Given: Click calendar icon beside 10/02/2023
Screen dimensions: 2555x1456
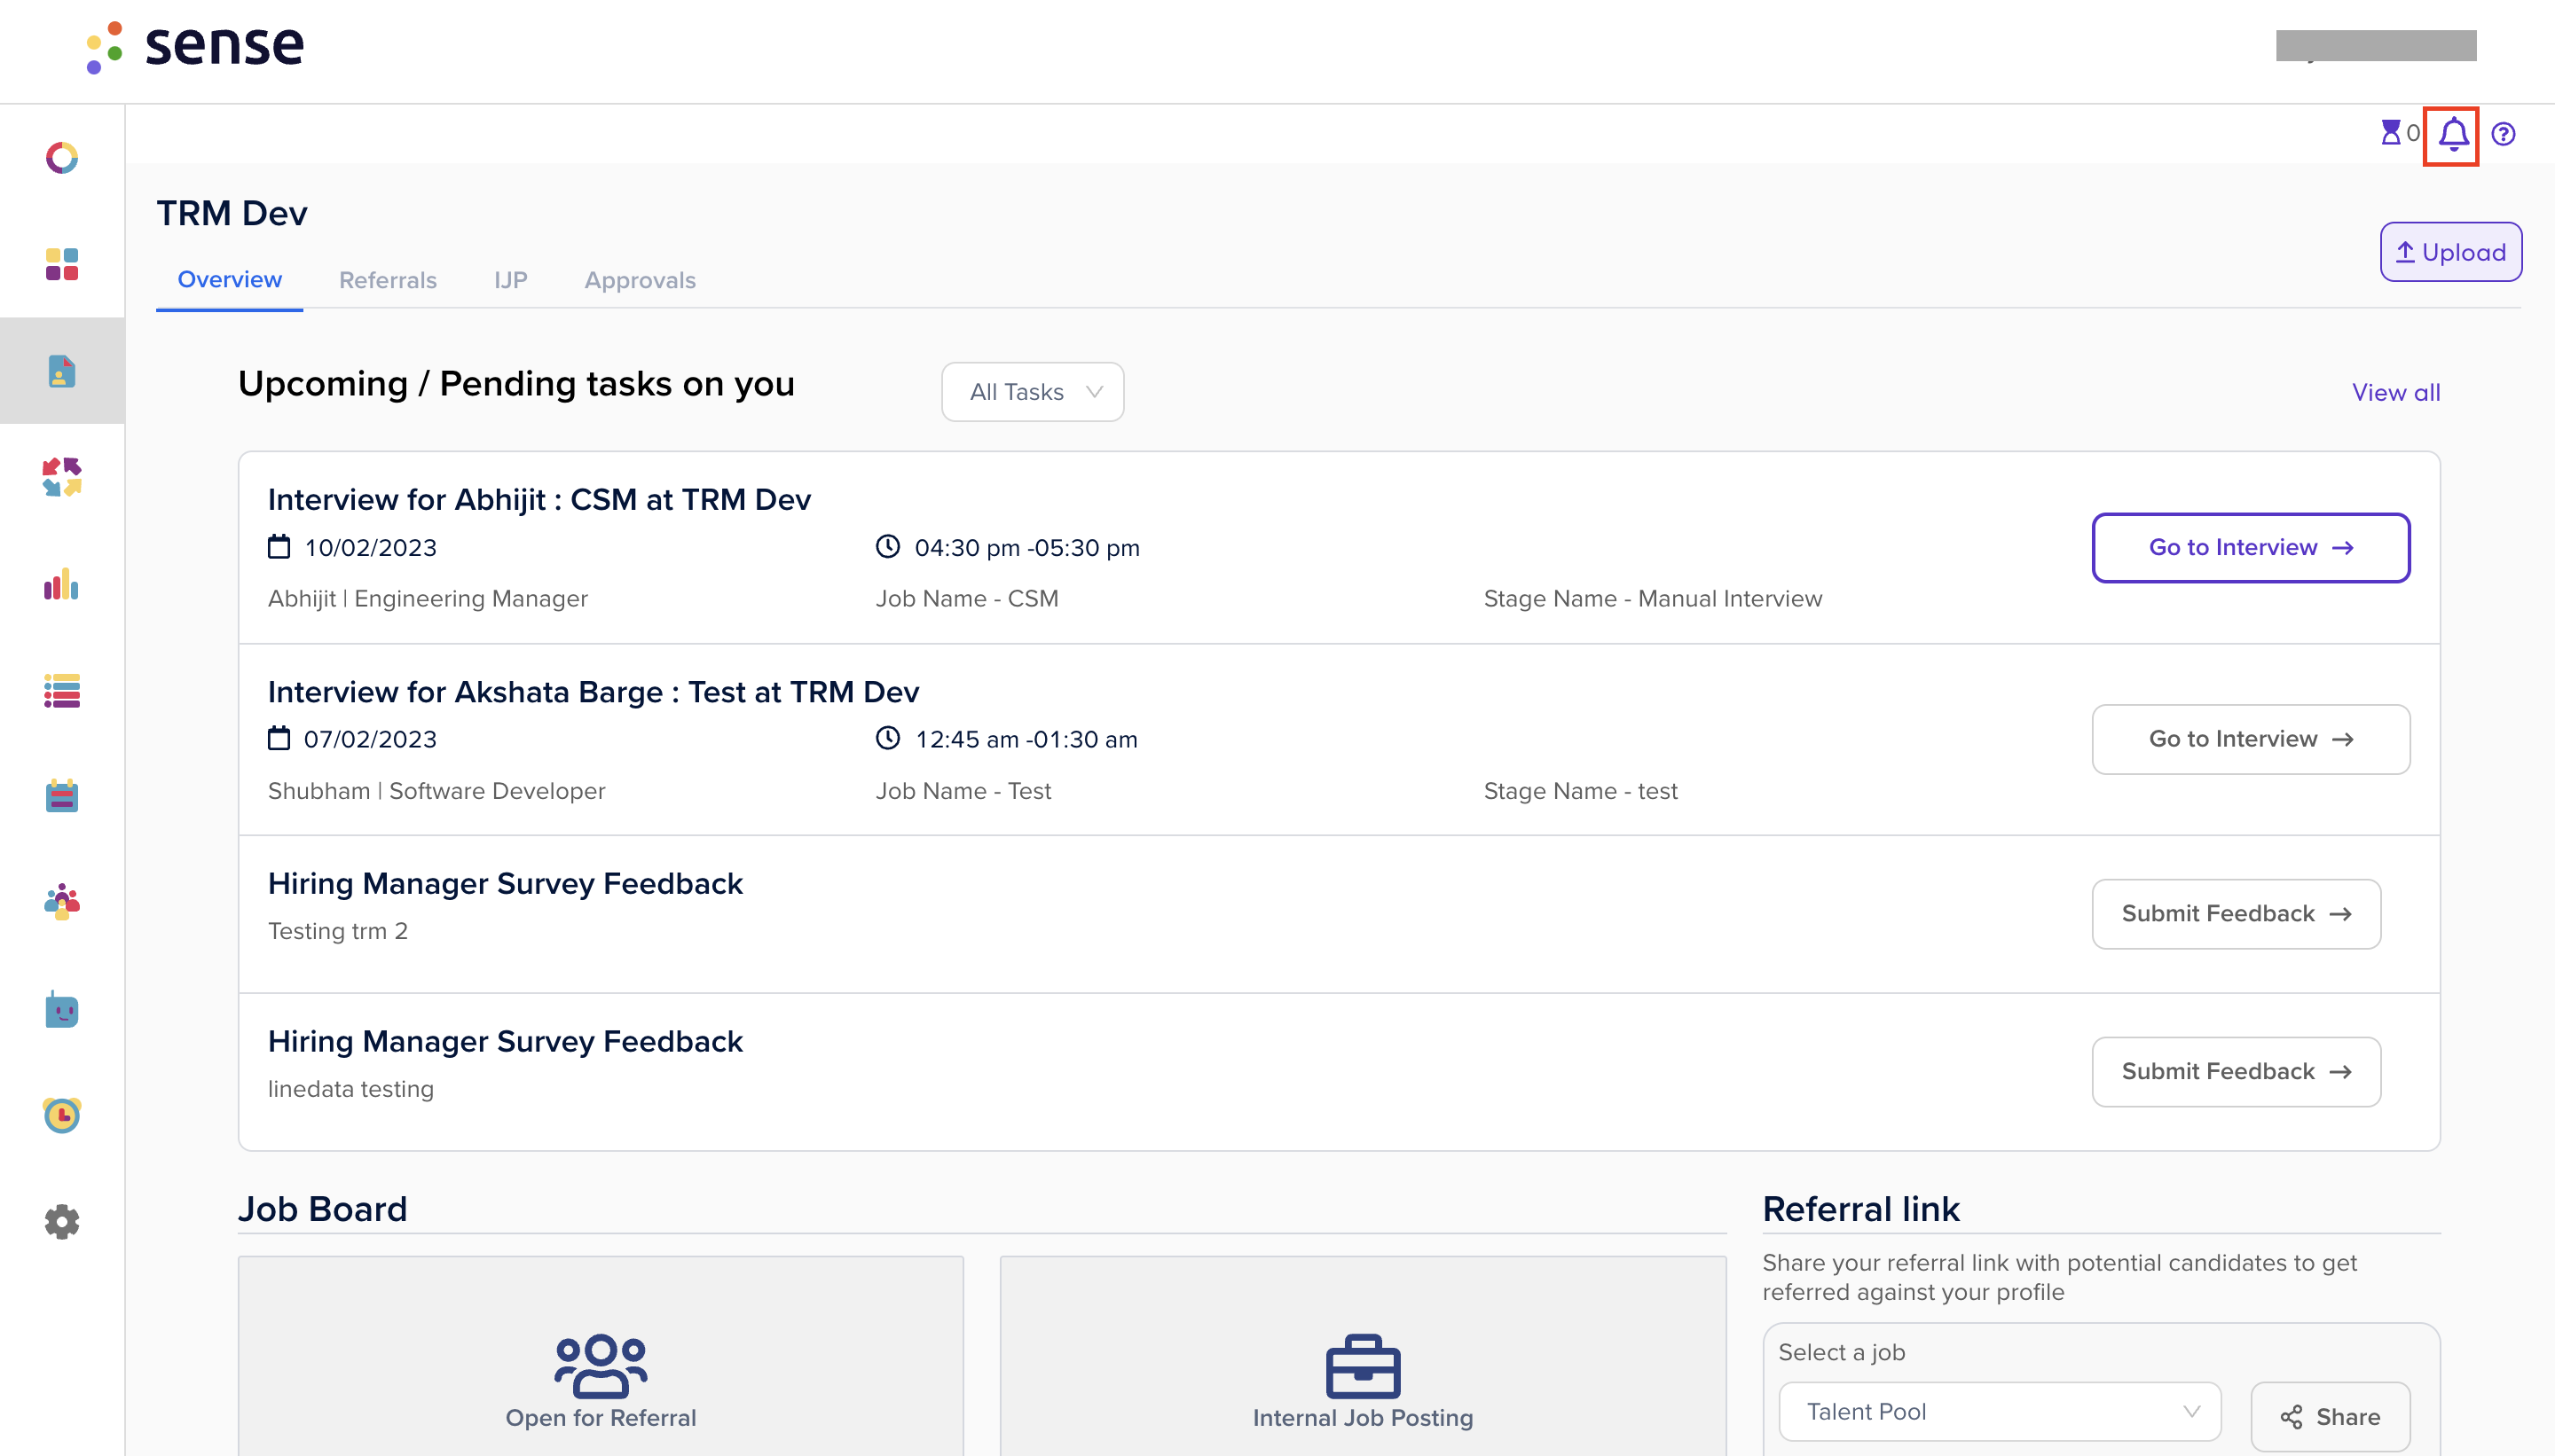Looking at the screenshot, I should [279, 547].
